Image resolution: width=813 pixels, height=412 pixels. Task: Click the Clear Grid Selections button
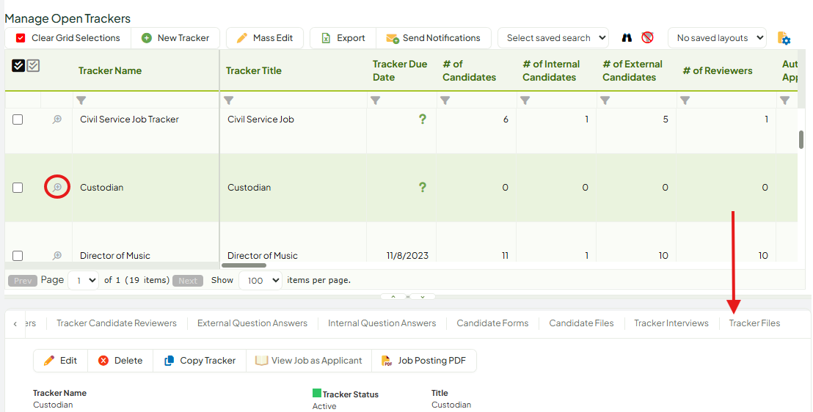68,38
